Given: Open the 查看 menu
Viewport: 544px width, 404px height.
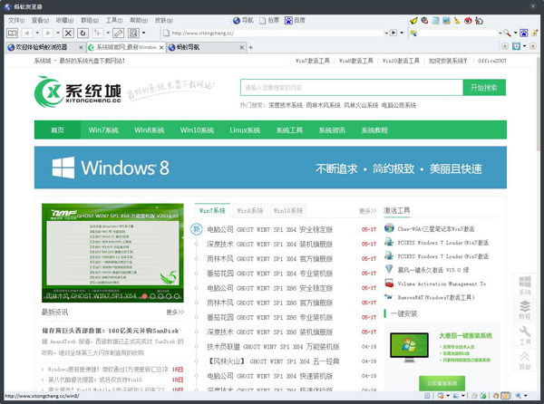Looking at the screenshot, I should tap(40, 21).
